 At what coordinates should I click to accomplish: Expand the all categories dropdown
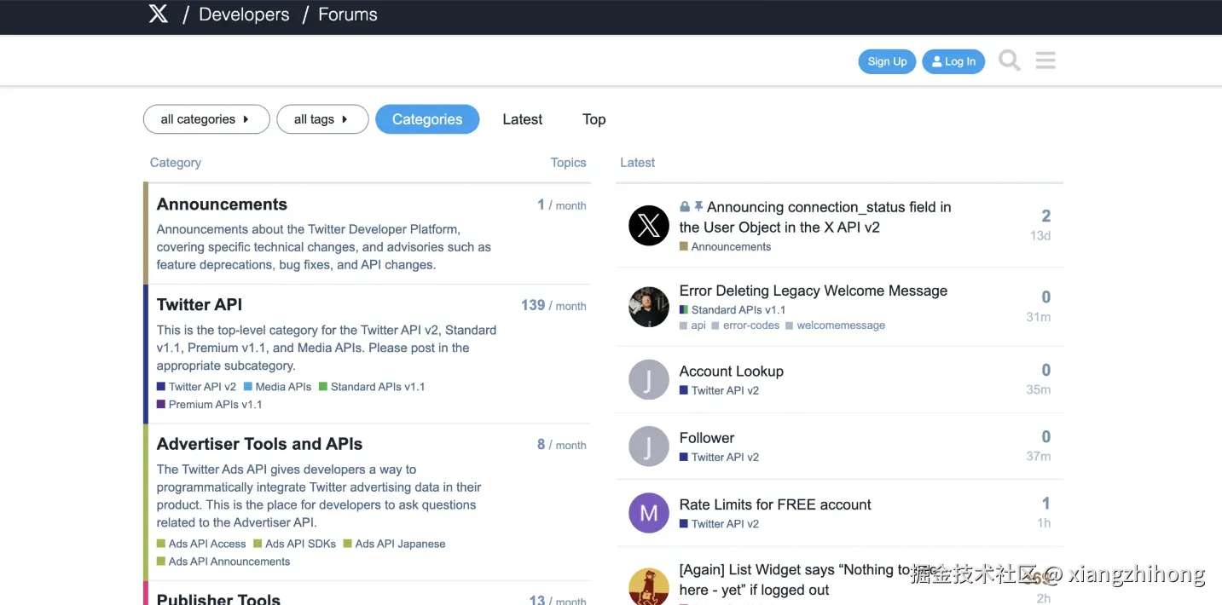point(206,119)
